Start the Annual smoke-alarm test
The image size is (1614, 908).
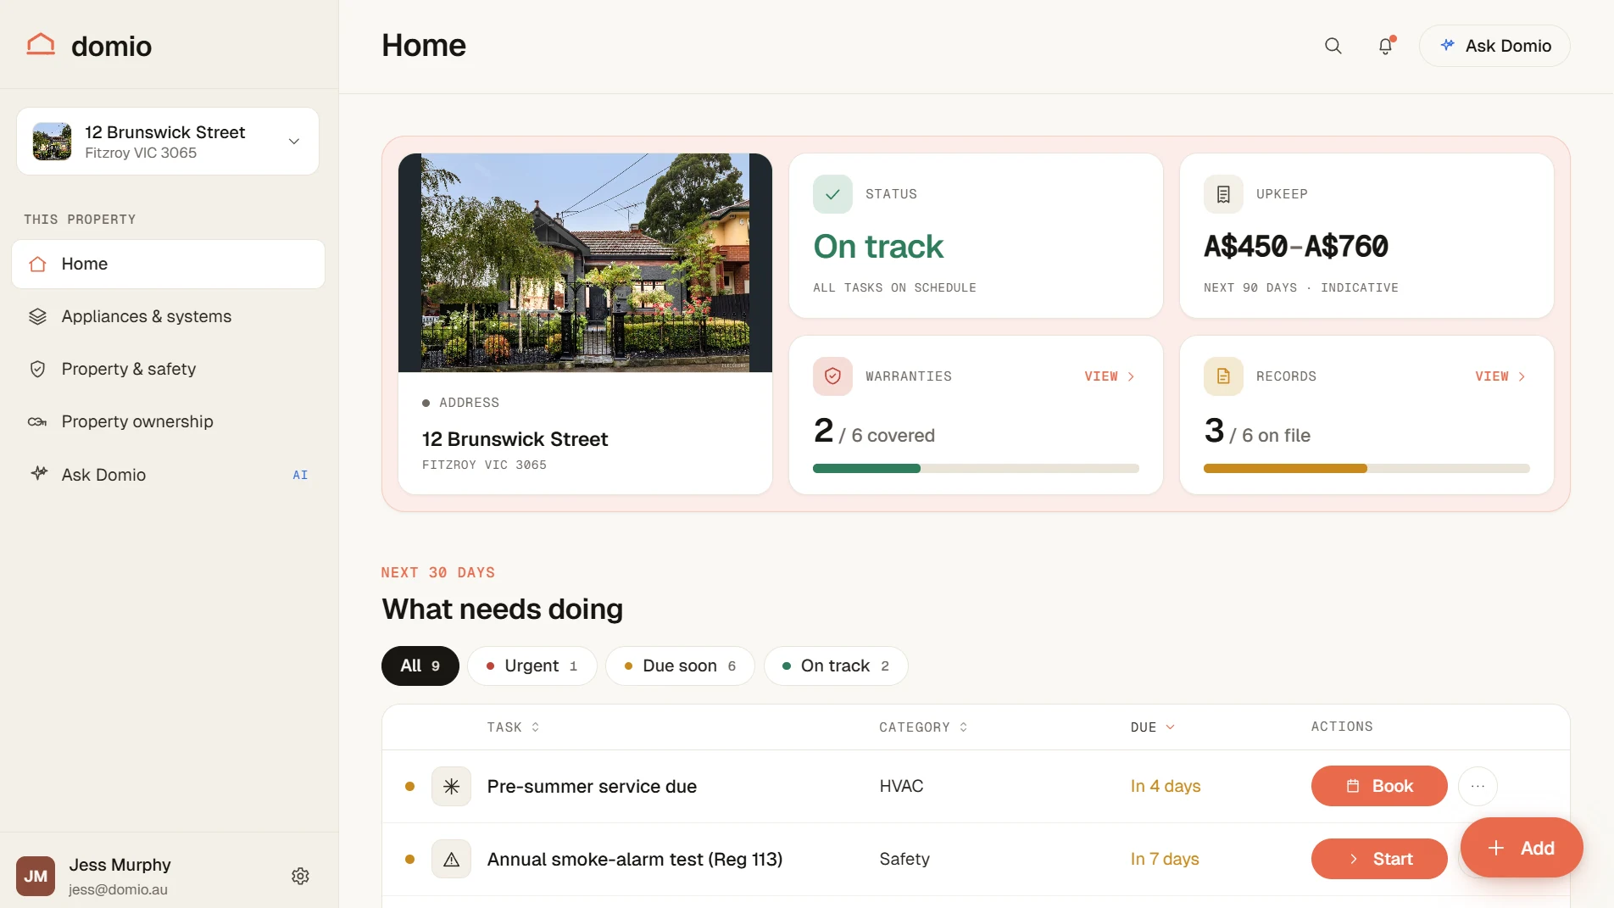coord(1379,859)
